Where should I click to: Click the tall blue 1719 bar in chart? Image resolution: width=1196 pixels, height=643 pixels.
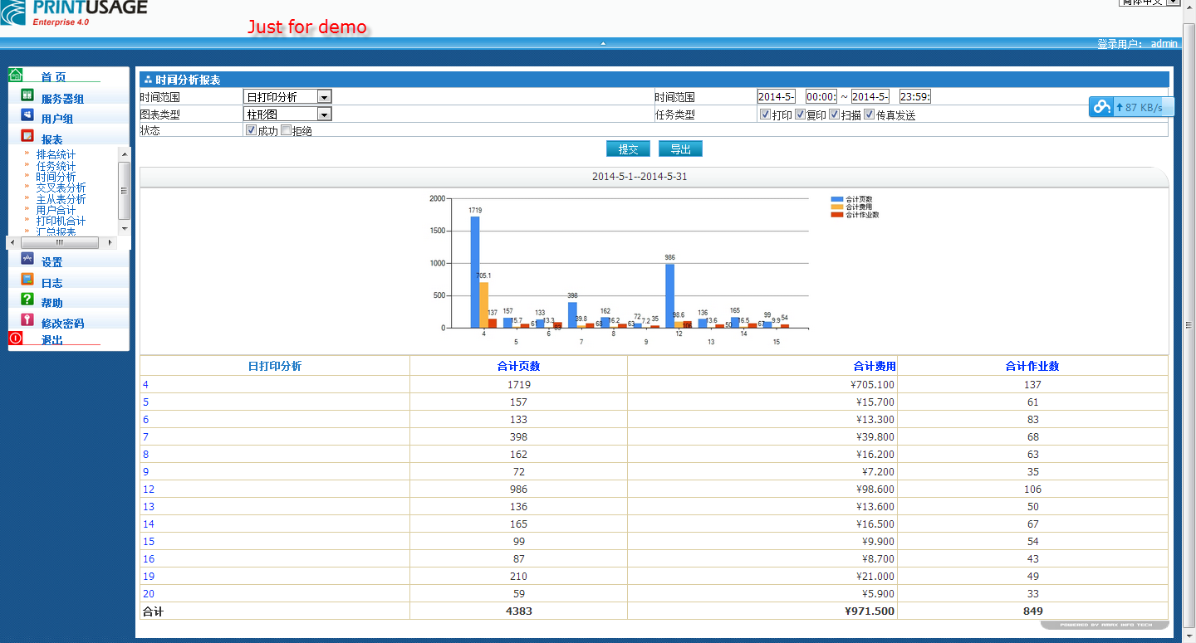click(x=475, y=272)
